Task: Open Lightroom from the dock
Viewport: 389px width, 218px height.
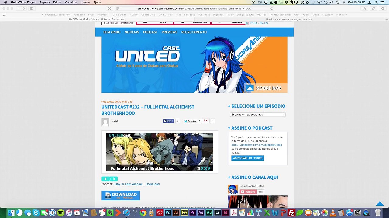Action: pyautogui.click(x=217, y=213)
